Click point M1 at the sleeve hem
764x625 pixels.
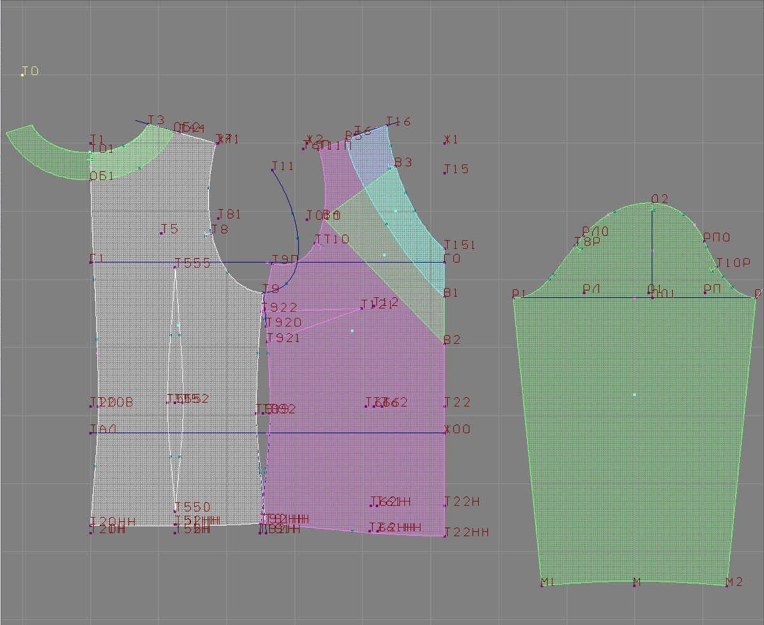click(x=542, y=585)
